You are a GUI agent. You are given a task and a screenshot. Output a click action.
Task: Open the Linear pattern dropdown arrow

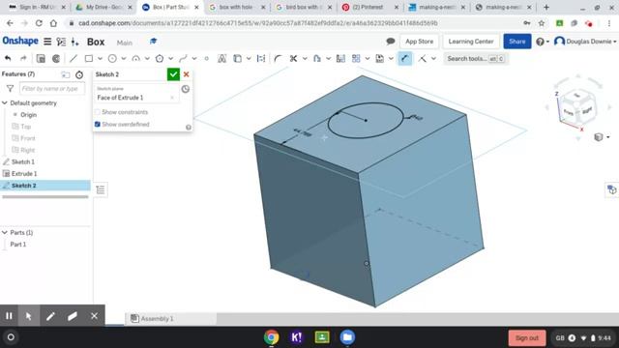[368, 58]
